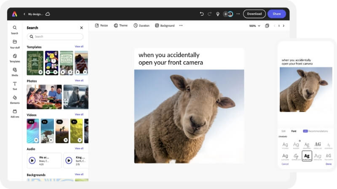Select the sheep image on canvas
337x189 pixels.
click(189, 116)
